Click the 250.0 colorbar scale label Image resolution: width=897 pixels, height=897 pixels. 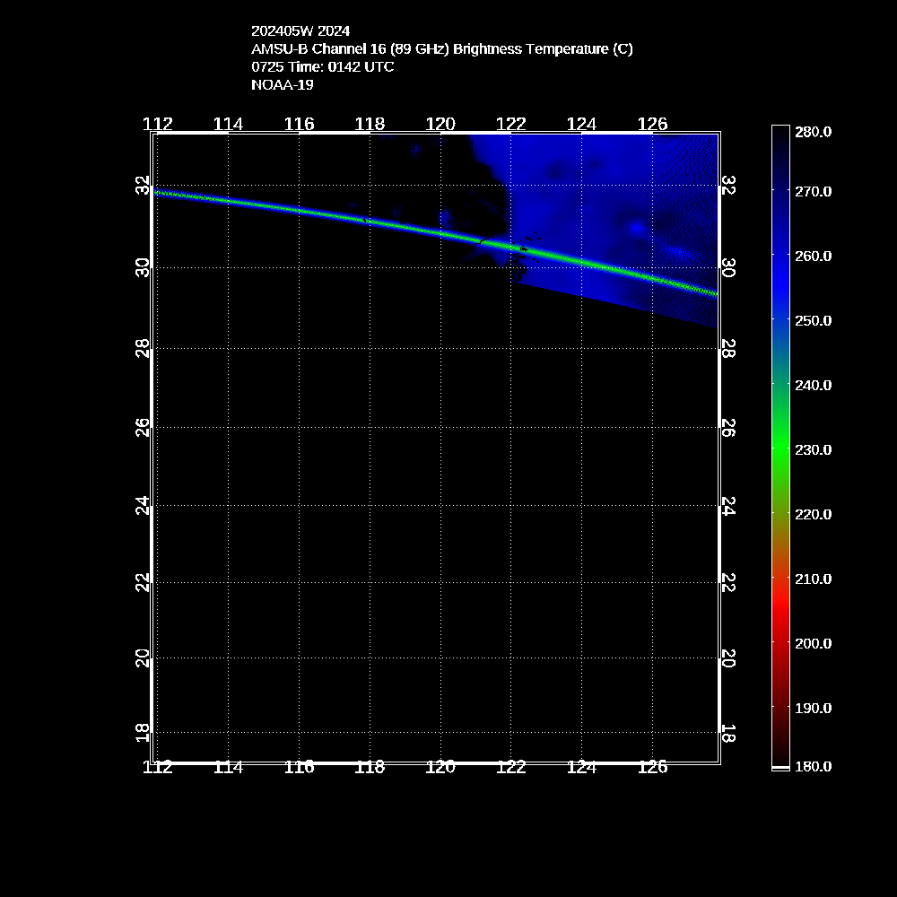click(814, 320)
